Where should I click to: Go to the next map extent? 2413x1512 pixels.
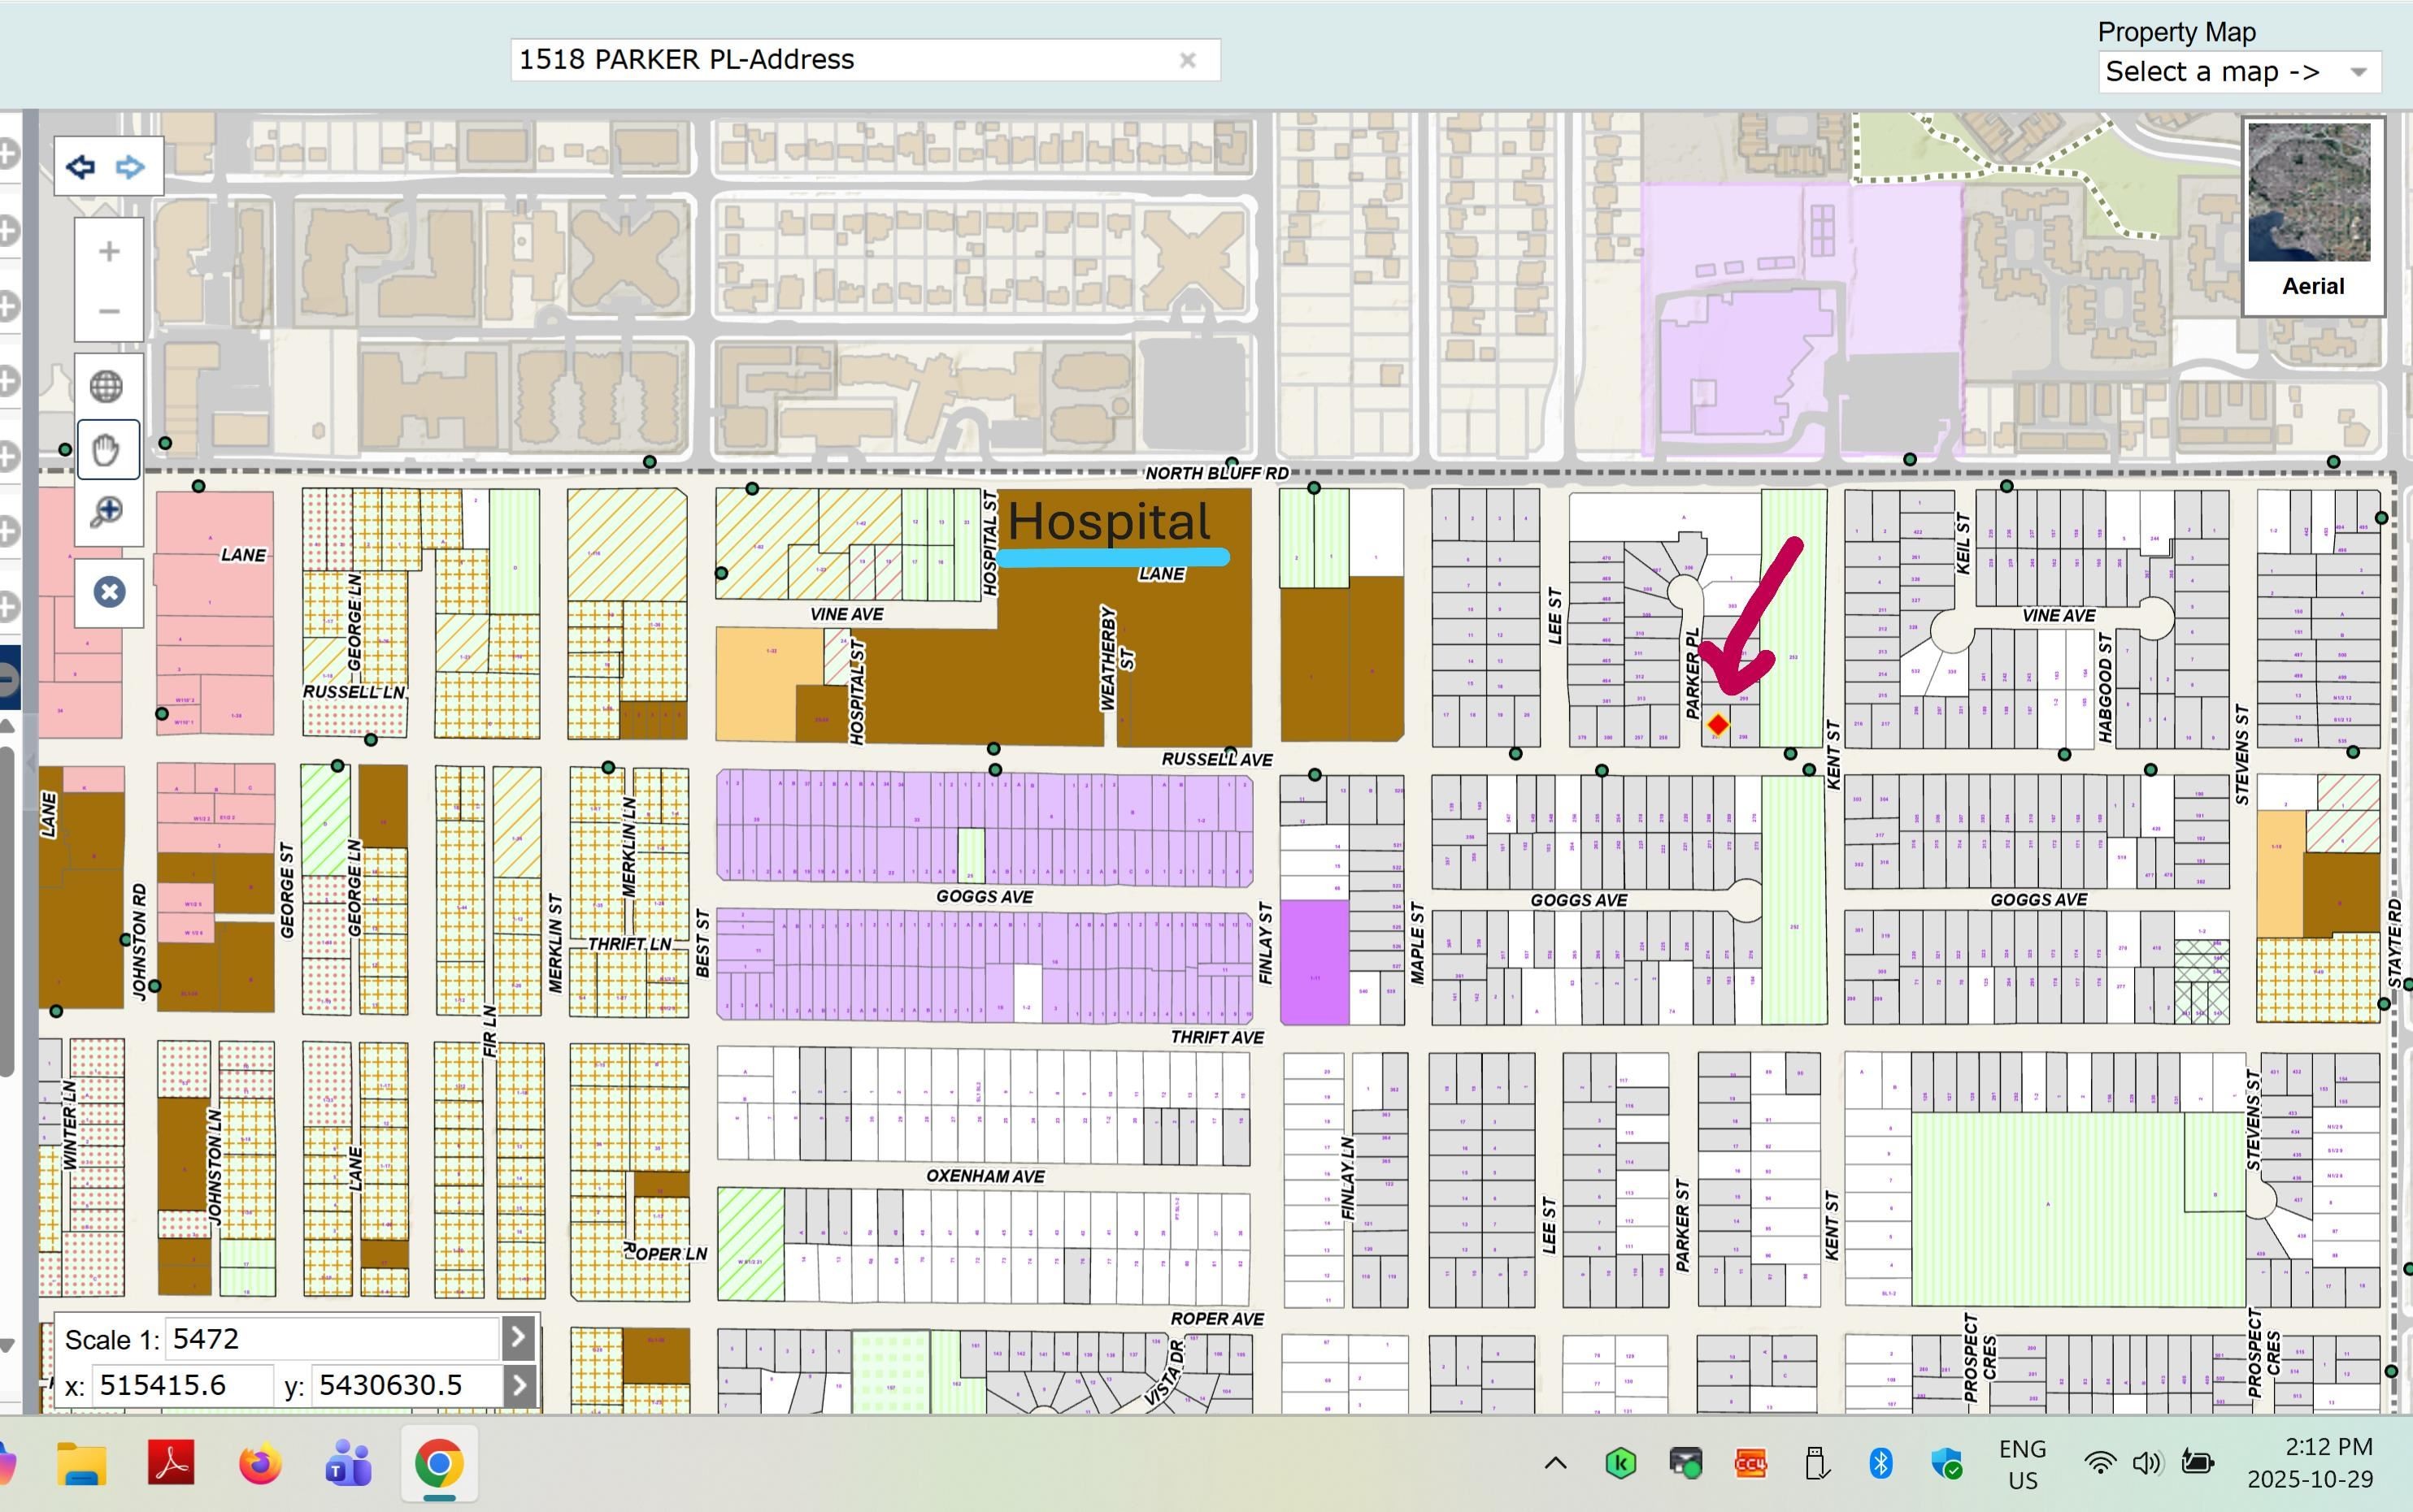(x=130, y=167)
